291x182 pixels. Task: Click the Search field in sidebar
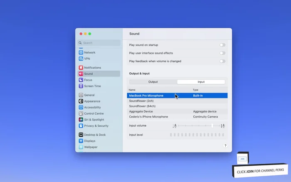click(100, 43)
